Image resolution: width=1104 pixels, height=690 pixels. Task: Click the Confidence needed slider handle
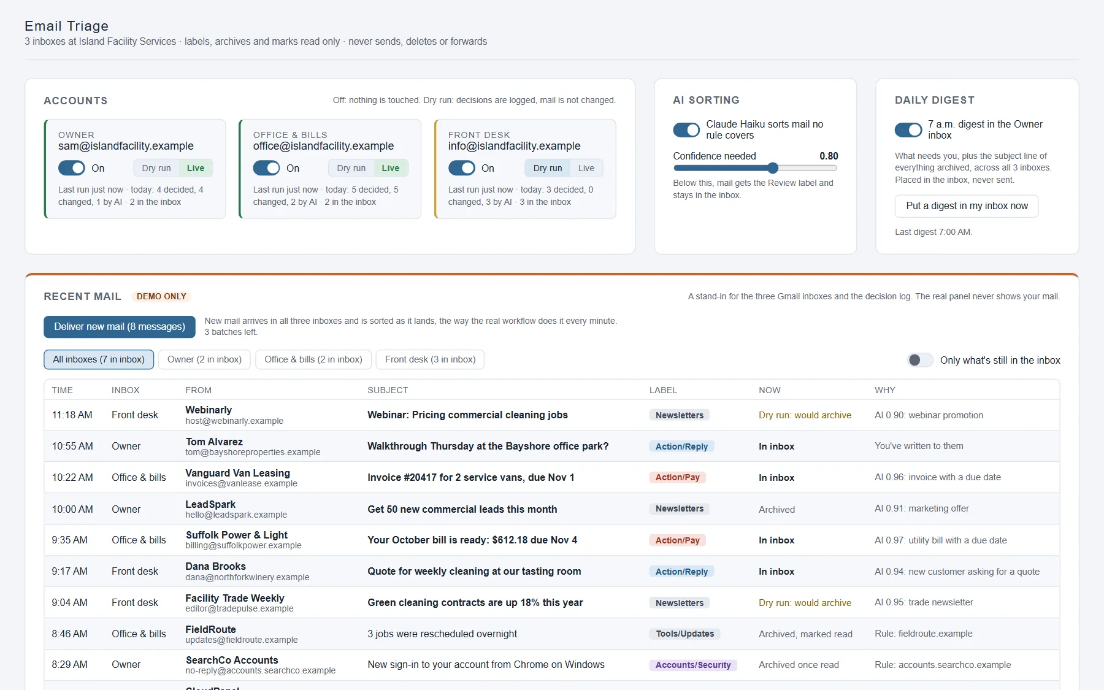[773, 168]
